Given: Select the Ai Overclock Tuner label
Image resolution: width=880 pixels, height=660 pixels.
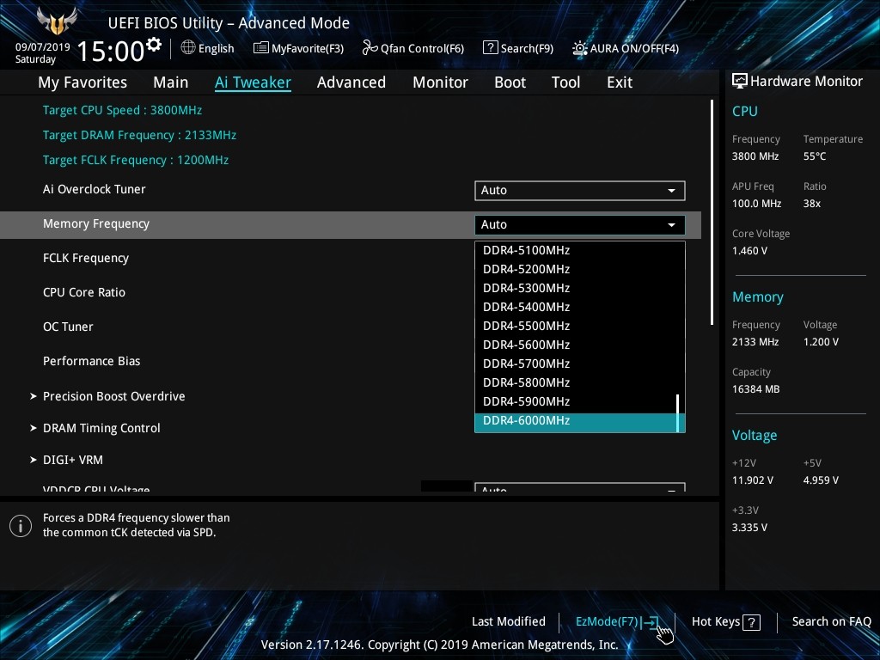Looking at the screenshot, I should (95, 189).
